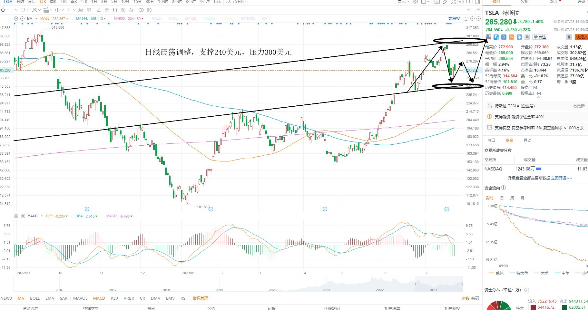Undo the last drawing action

[469, 10]
